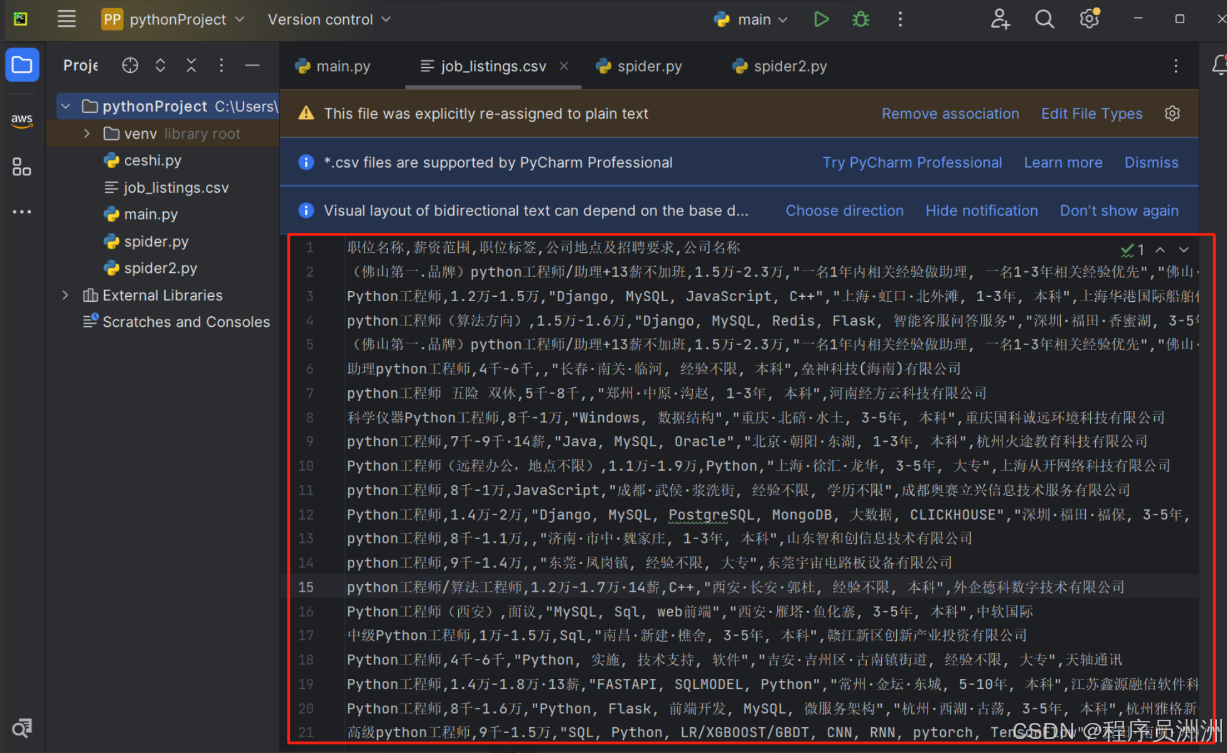The image size is (1227, 753).
Task: Open the AWS Toolkit tool window
Action: coord(22,120)
